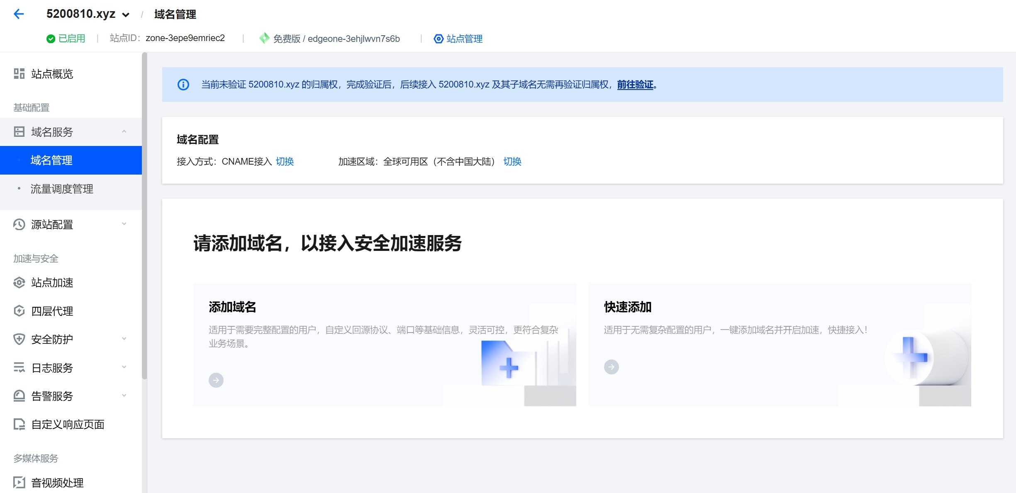Image resolution: width=1016 pixels, height=493 pixels.
Task: Select 域名管理 menu item
Action: [x=51, y=160]
